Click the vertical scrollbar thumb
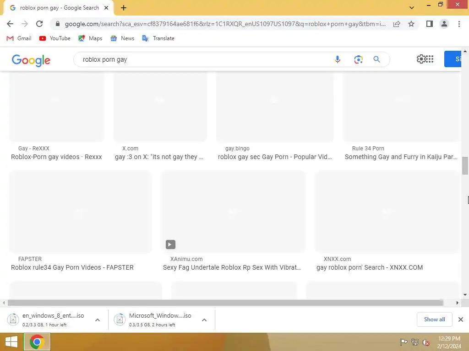 coord(465,165)
